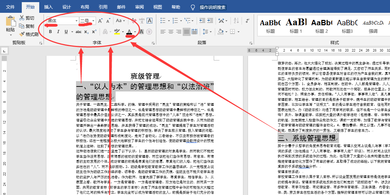Screen dimensions: 390x195
Task: Open the font name dropdown (黑体)
Action: click(x=76, y=21)
